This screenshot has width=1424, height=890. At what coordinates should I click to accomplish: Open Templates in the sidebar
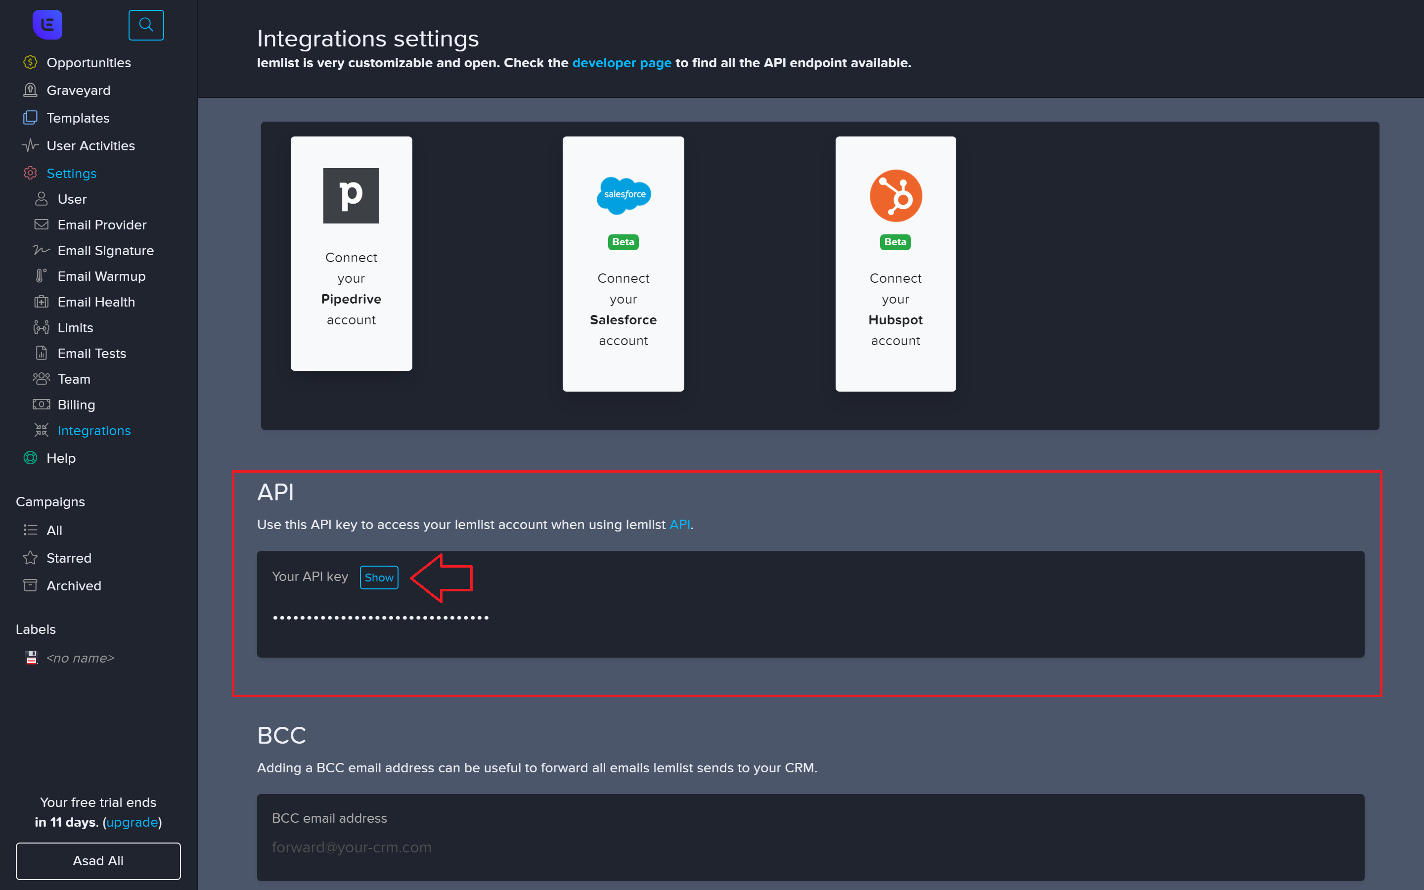pyautogui.click(x=78, y=118)
